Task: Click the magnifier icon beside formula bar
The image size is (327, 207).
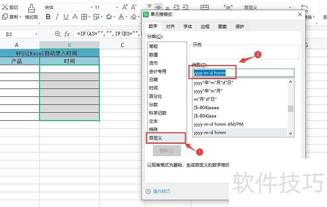Action: [x=58, y=34]
